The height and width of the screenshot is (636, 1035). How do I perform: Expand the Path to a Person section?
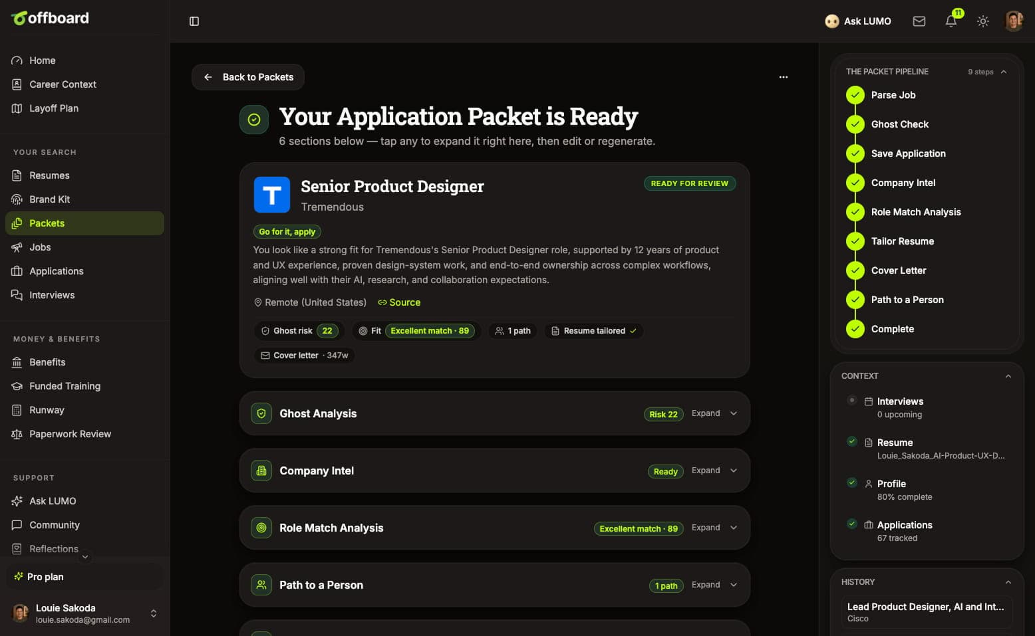[495, 585]
